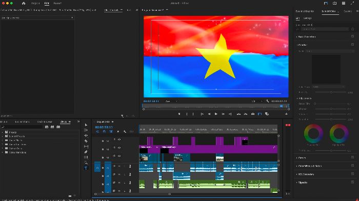Viewport: 359px width, 201px height.
Task: Expand Basic Correction section
Action: pos(297,37)
